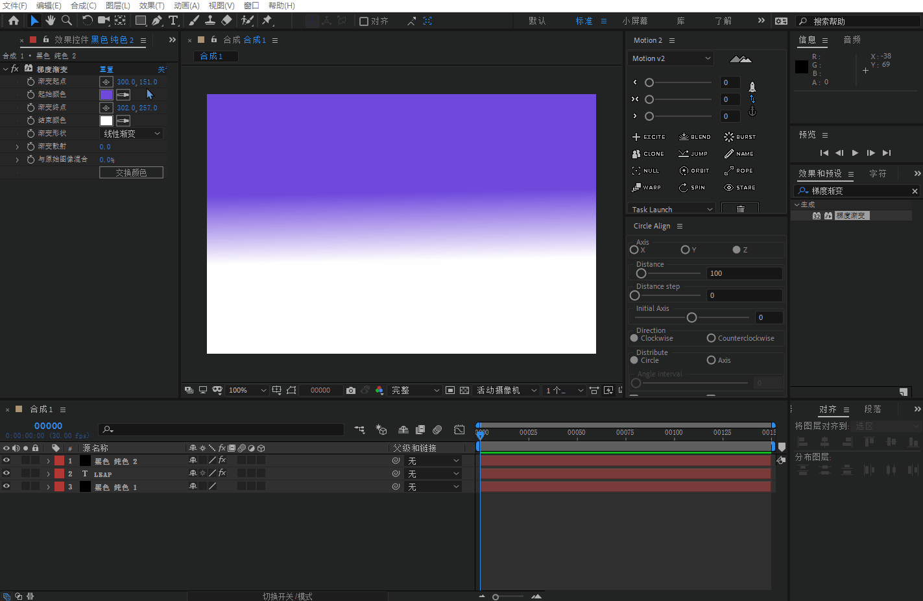This screenshot has width=923, height=601.
Task: Select the Counterclockwise direction option
Action: click(712, 338)
